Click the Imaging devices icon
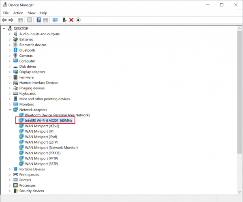243x202 pixels. [x=15, y=88]
